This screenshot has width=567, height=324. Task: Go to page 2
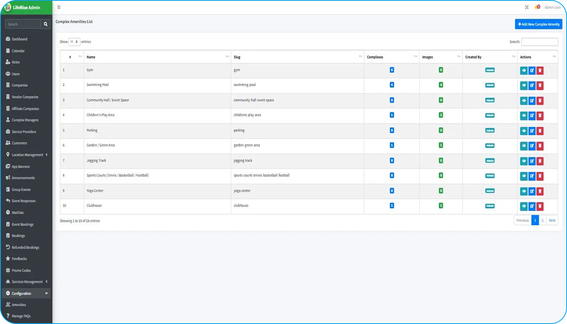coord(543,220)
